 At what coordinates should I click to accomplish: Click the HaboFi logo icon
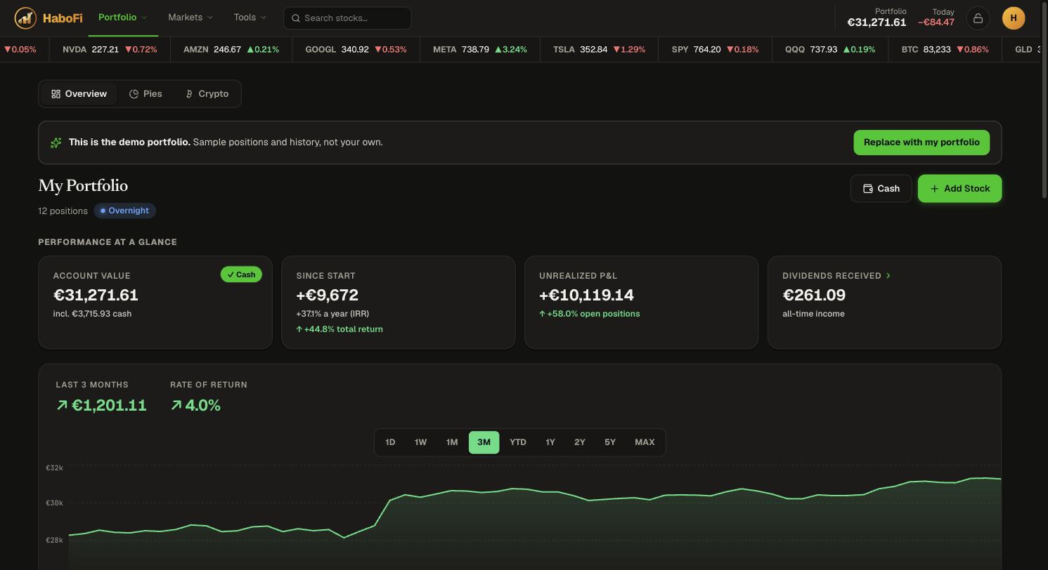(x=25, y=18)
